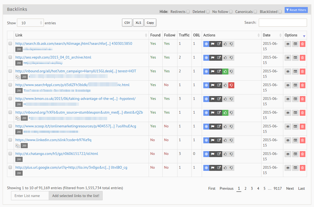Tick the Hide No follow checkbox
The width and height of the screenshot is (314, 207).
point(231,12)
